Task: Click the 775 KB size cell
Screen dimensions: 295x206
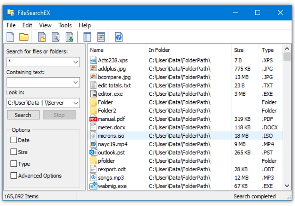Action: click(x=242, y=69)
